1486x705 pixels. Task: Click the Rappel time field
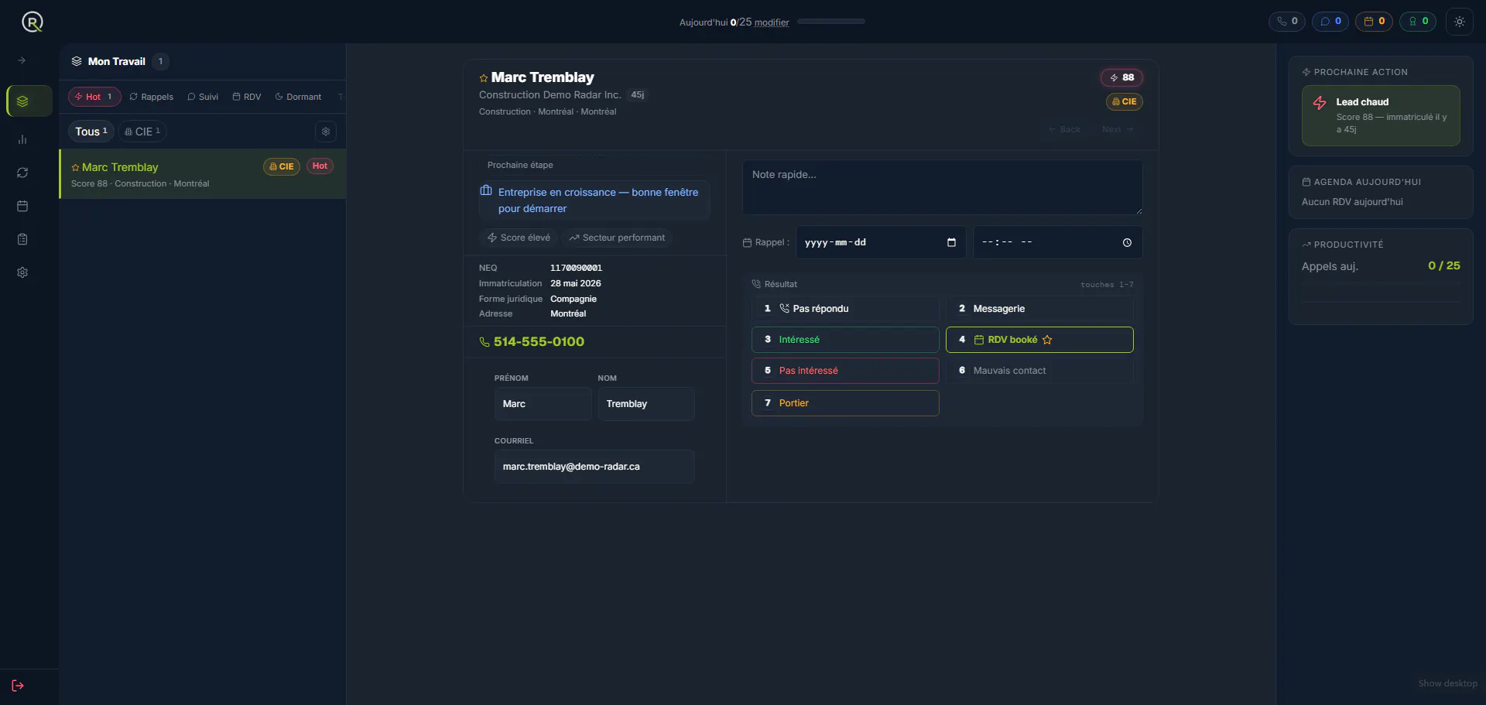click(1057, 242)
